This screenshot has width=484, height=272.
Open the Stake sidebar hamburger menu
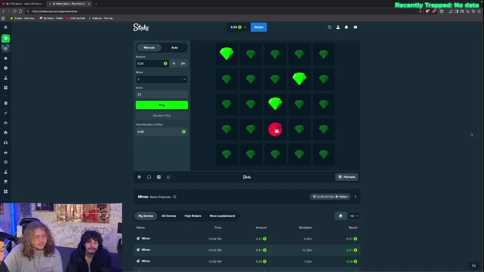click(x=6, y=27)
